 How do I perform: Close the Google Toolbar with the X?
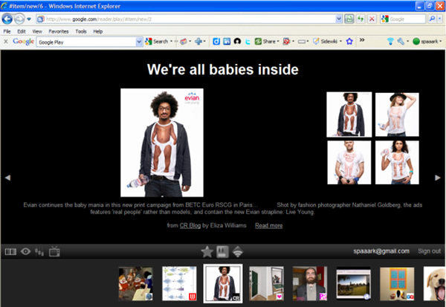(6, 42)
